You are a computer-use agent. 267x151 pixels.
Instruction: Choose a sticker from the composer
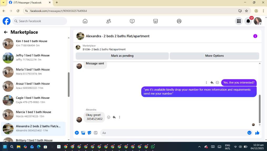[89, 133]
